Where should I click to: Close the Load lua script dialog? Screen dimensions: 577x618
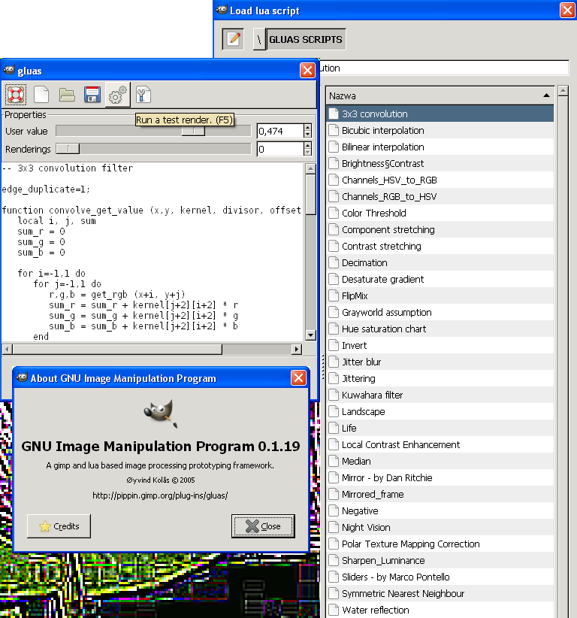[567, 11]
